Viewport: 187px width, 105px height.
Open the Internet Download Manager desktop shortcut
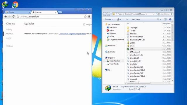pyautogui.click(x=5, y=4)
